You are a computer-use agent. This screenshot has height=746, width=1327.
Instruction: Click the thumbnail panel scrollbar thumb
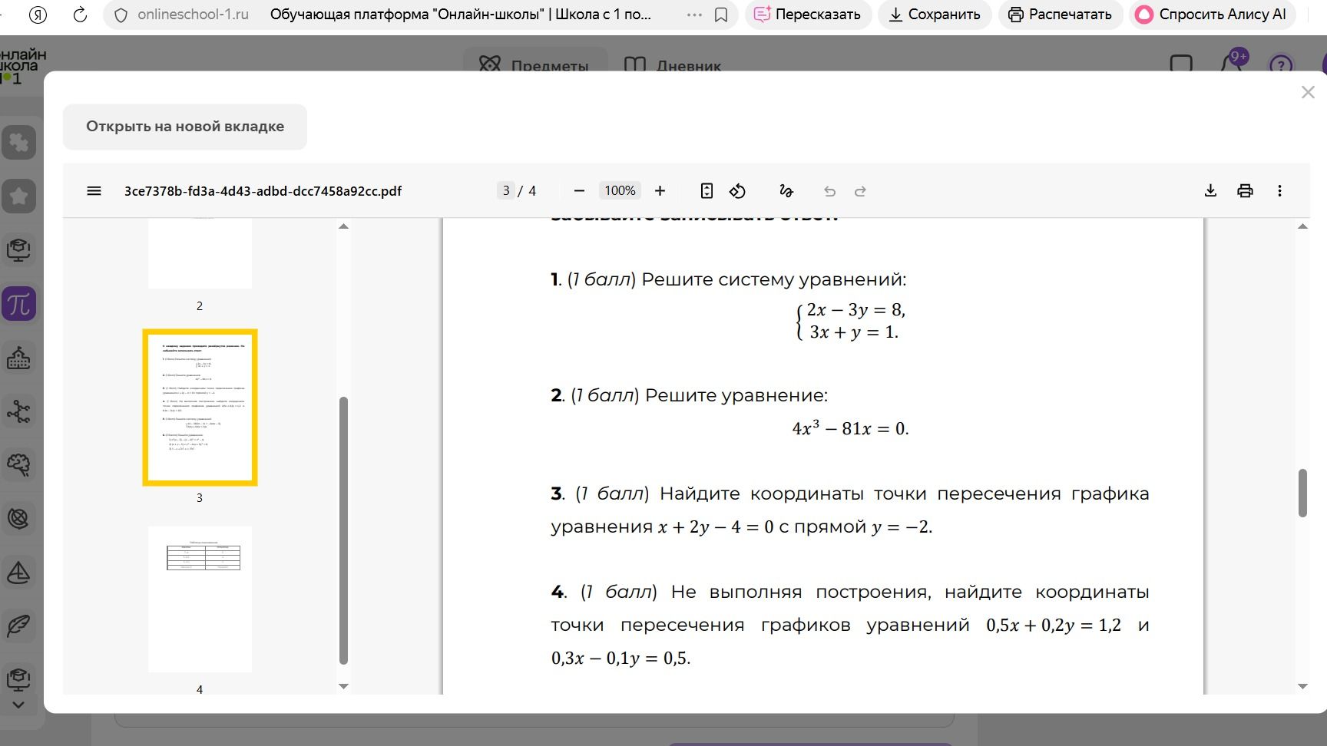click(x=343, y=530)
